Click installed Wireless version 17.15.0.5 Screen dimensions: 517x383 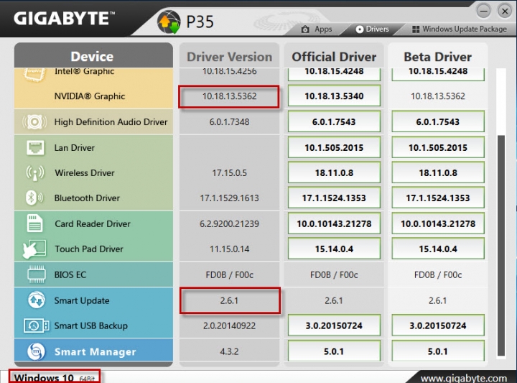point(229,173)
